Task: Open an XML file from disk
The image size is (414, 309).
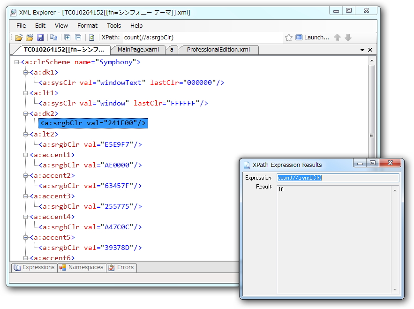Action: pyautogui.click(x=19, y=37)
